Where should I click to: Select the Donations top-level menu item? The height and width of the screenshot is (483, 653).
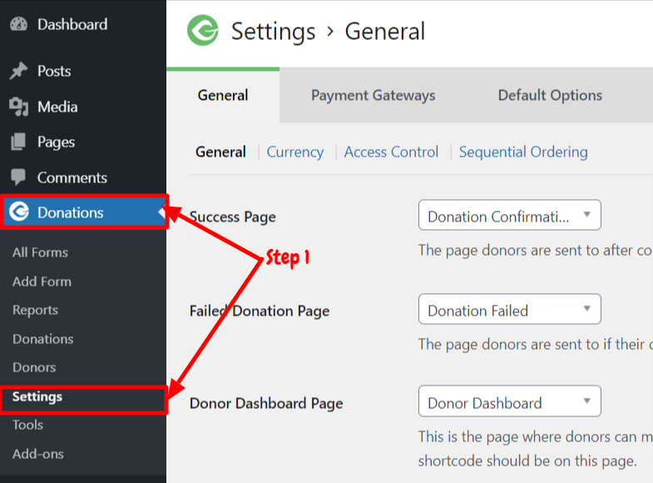(x=83, y=212)
